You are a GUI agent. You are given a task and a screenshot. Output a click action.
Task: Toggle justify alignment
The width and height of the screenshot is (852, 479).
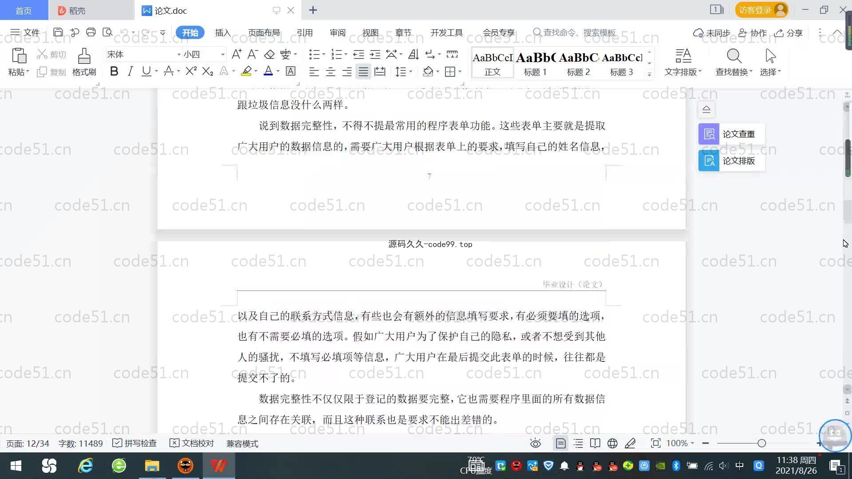tap(363, 71)
